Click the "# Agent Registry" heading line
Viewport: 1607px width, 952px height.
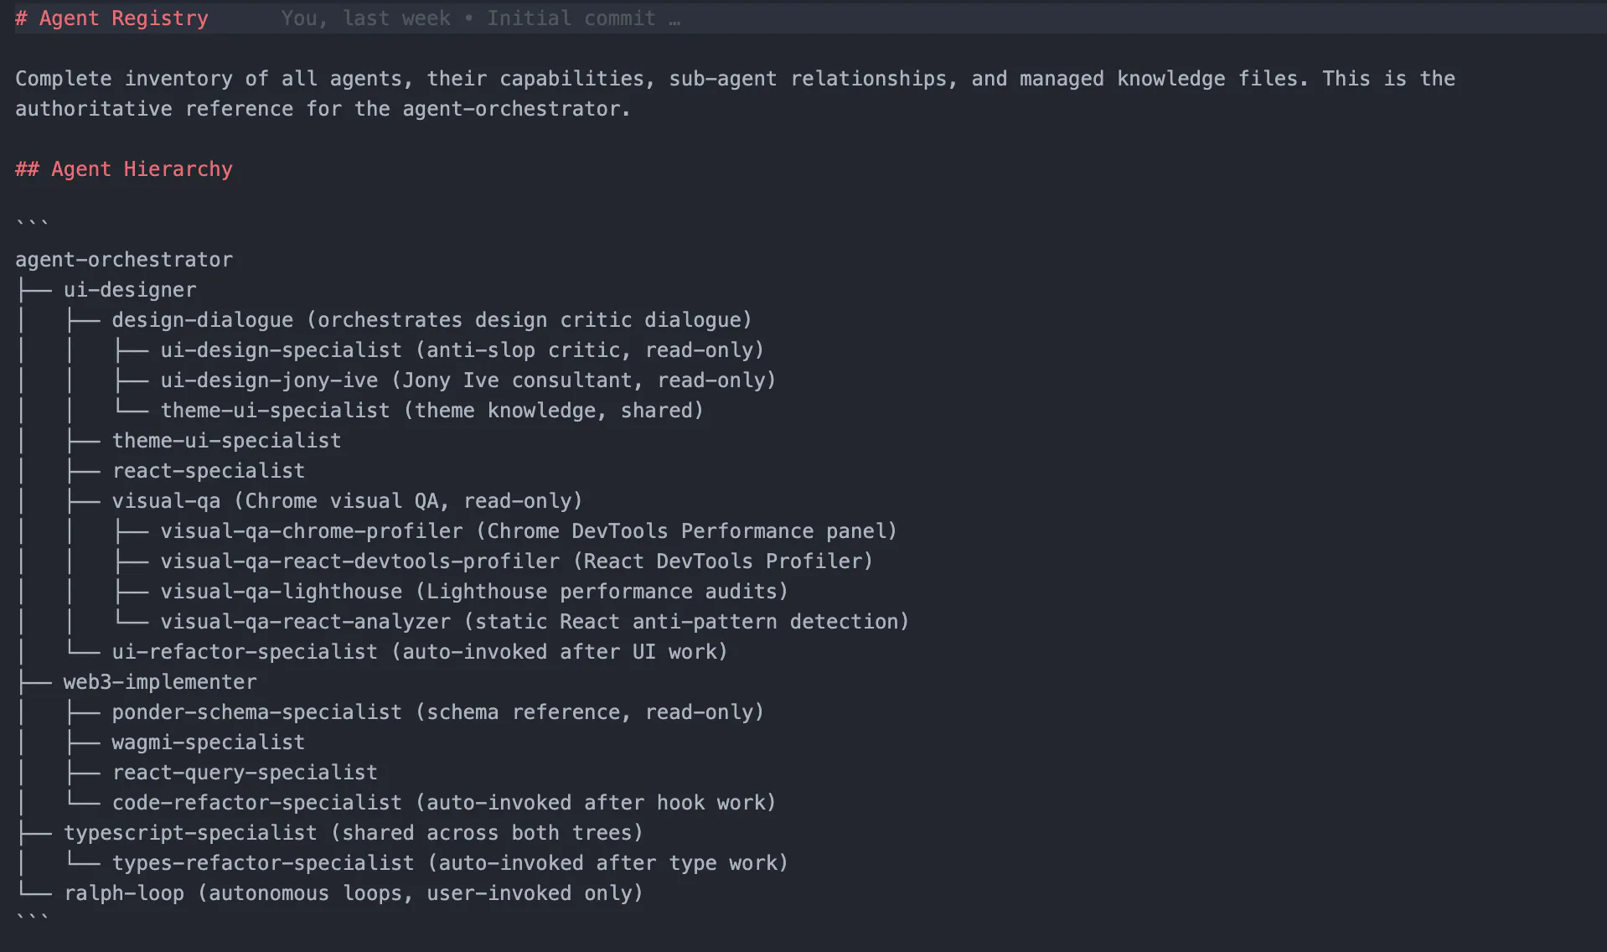[111, 18]
